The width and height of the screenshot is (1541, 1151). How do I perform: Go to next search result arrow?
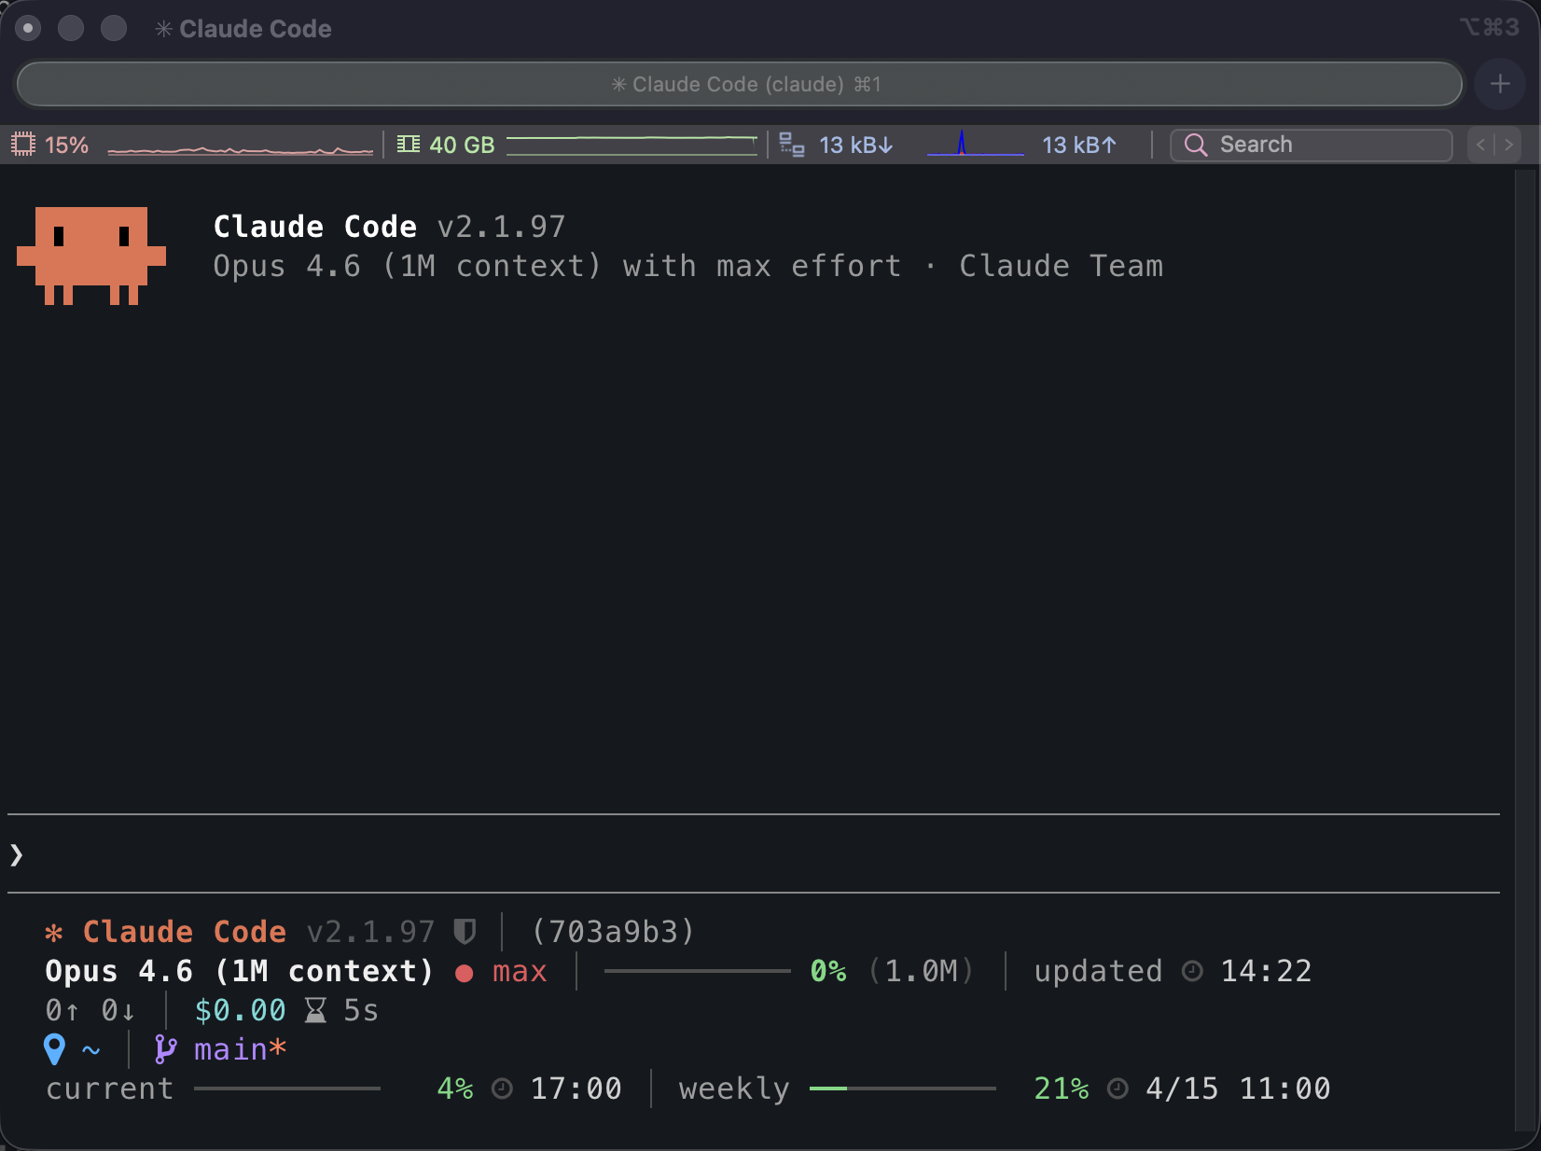click(x=1508, y=145)
